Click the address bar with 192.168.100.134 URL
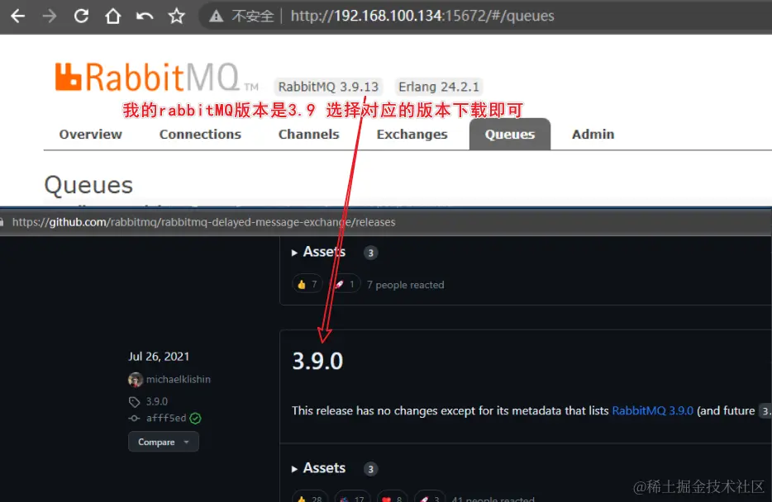Image resolution: width=772 pixels, height=502 pixels. point(422,17)
